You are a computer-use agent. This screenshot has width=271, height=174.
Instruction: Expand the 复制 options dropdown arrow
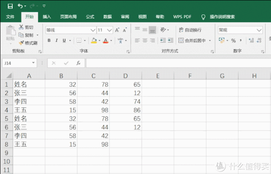[x=37, y=35]
